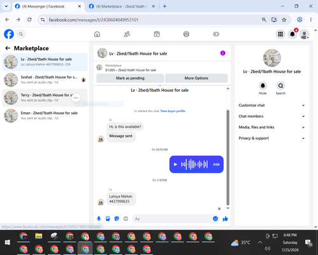Screen dimensions: 318x255
Task: Open the emoji picker in message box
Action: point(215,219)
